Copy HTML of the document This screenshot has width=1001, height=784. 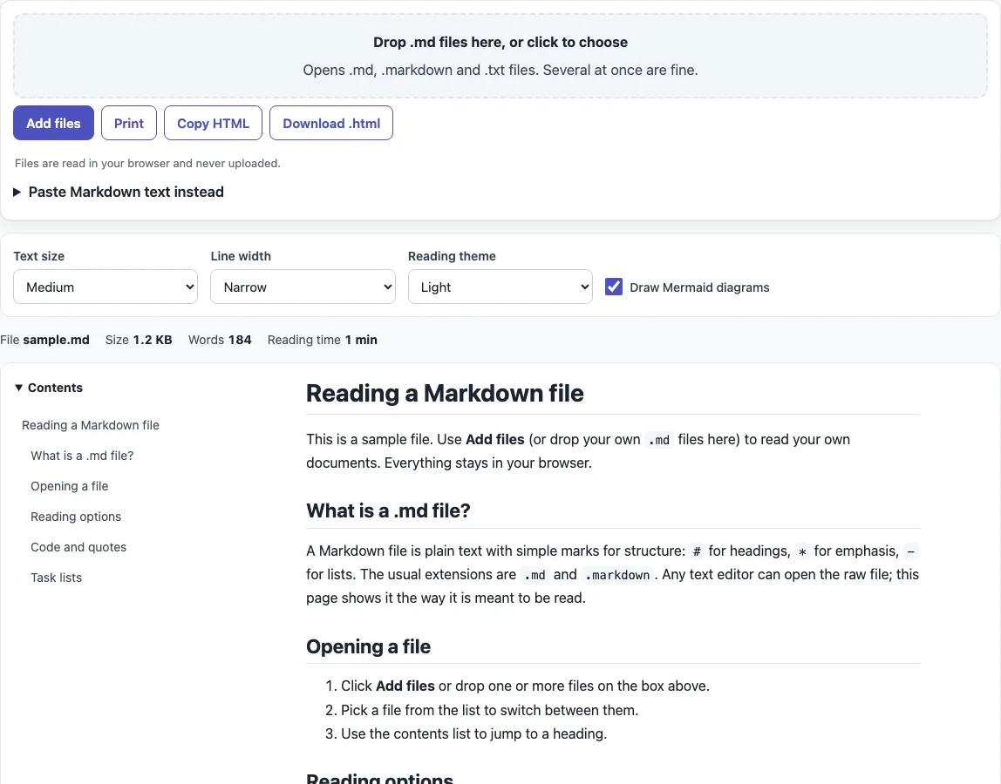[214, 123]
